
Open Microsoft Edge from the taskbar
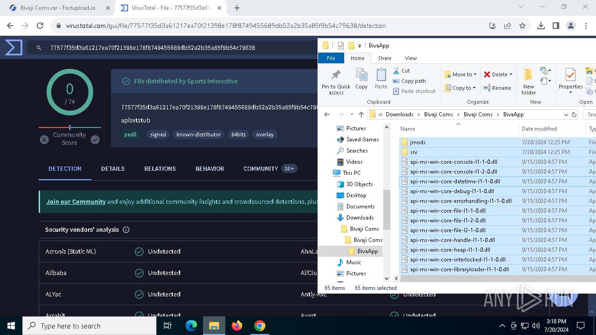(x=191, y=326)
